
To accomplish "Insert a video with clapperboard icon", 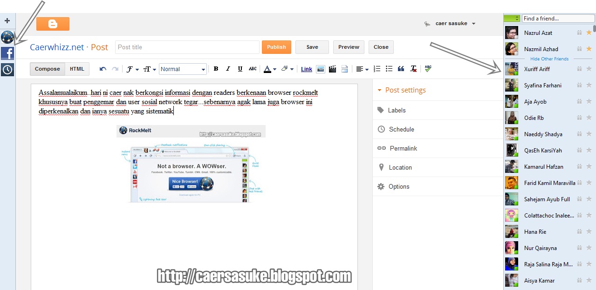I will (332, 69).
